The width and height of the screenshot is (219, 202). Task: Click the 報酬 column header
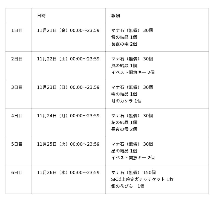point(116,16)
